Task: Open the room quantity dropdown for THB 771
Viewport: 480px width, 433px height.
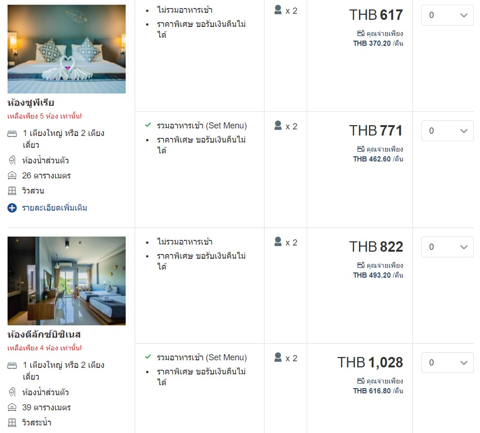Action: 447,131
